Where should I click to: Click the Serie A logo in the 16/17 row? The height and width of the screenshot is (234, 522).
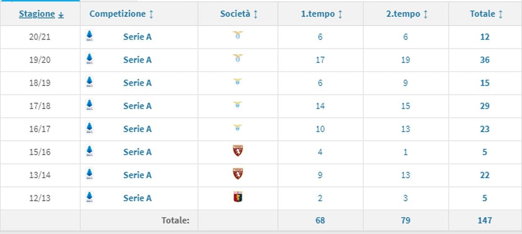pyautogui.click(x=89, y=128)
